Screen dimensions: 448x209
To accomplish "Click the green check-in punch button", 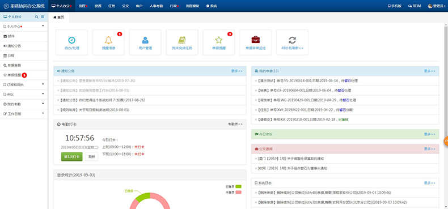I will point(71,157).
